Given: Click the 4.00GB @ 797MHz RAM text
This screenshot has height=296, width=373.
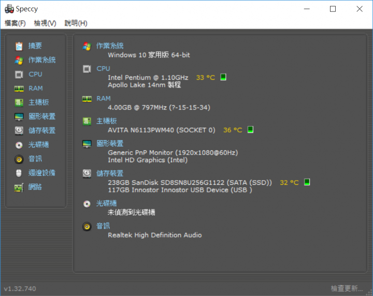Looking at the screenshot, I should tap(159, 108).
